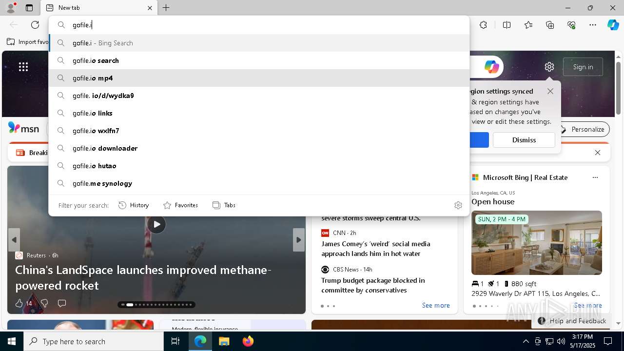Image resolution: width=624 pixels, height=351 pixels.
Task: Open Help and Feedback
Action: [x=572, y=321]
